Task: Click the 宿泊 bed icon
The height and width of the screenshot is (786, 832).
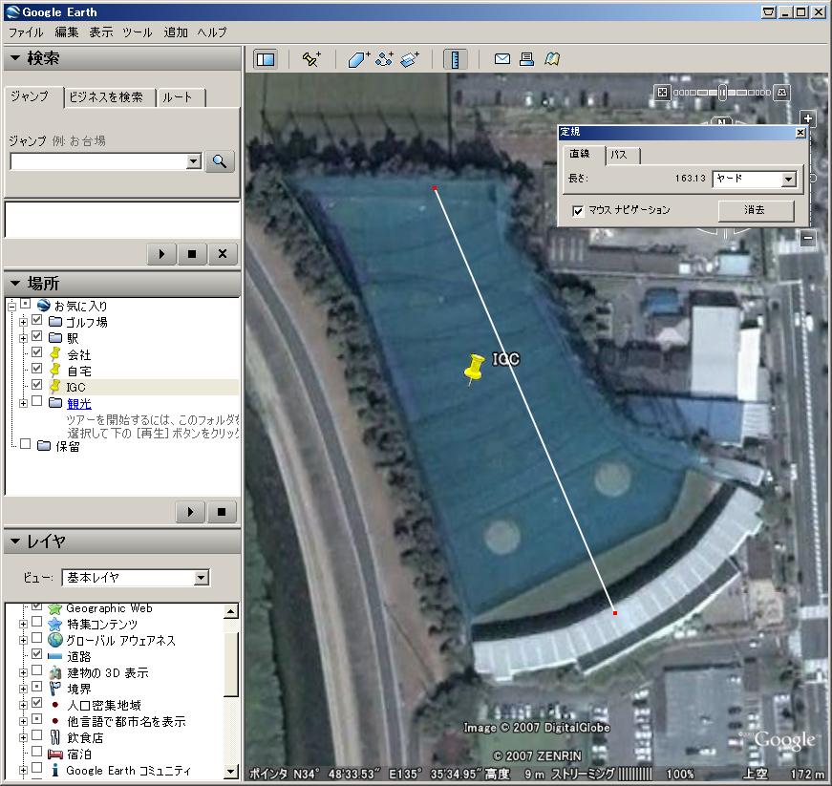Action: pos(55,754)
